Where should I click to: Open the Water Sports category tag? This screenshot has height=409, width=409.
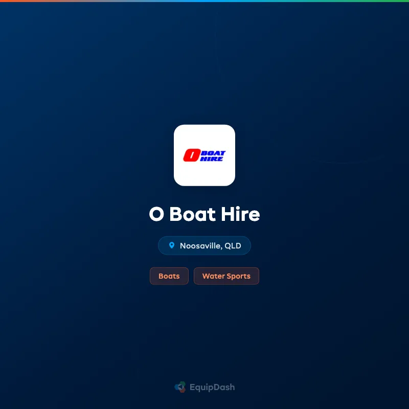point(226,276)
